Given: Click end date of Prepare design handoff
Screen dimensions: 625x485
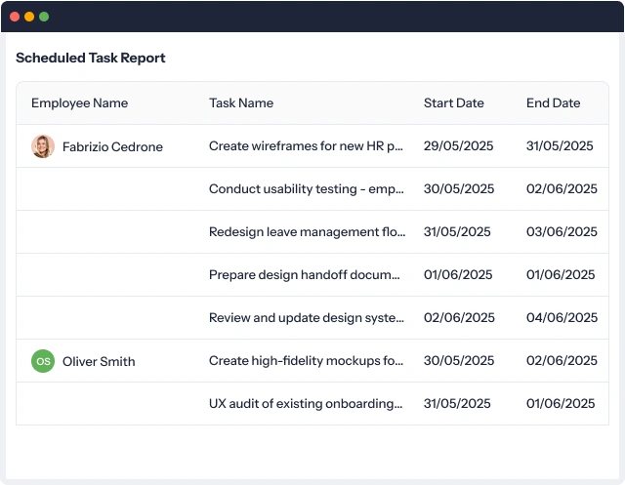Looking at the screenshot, I should [561, 275].
